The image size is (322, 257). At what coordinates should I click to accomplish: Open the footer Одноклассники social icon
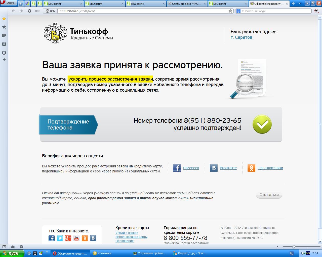coord(85,238)
